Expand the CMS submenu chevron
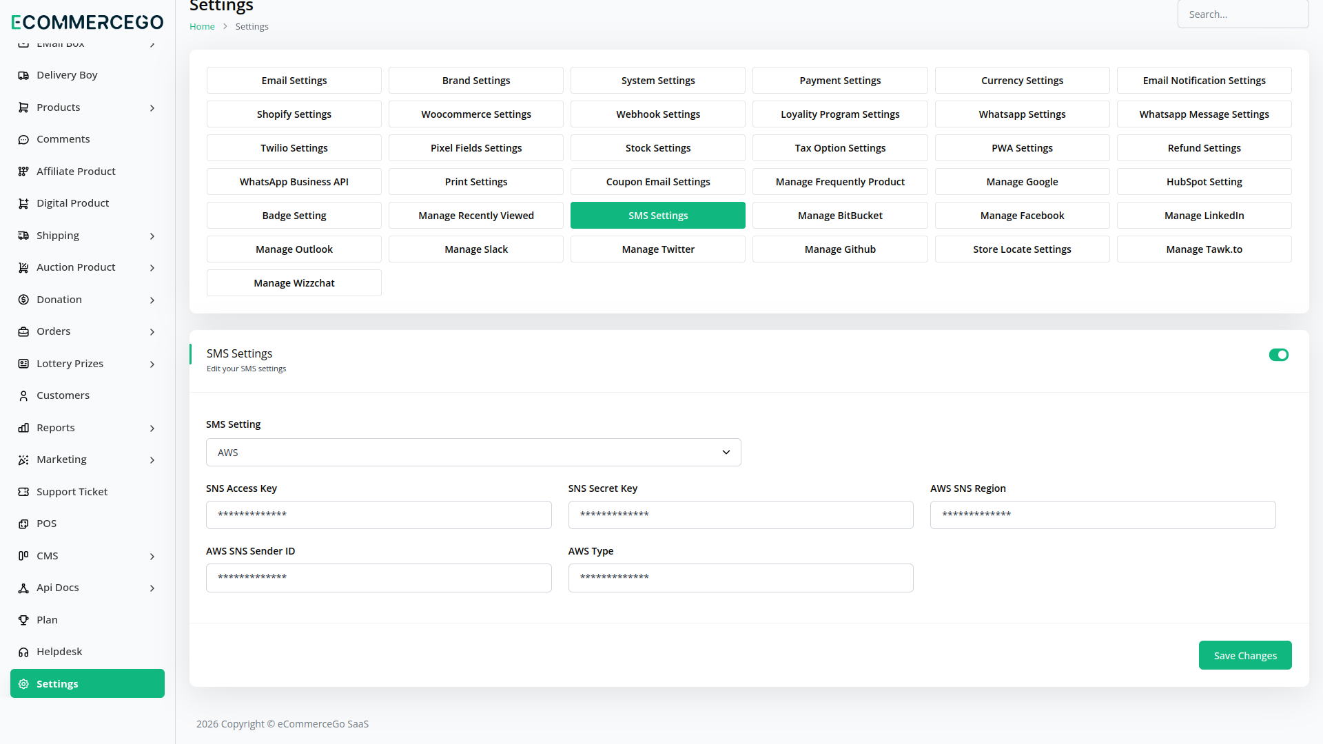 tap(152, 557)
